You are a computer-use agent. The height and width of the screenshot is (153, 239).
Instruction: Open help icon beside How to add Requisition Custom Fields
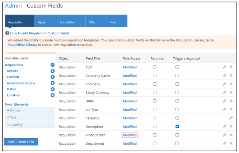(x=7, y=33)
